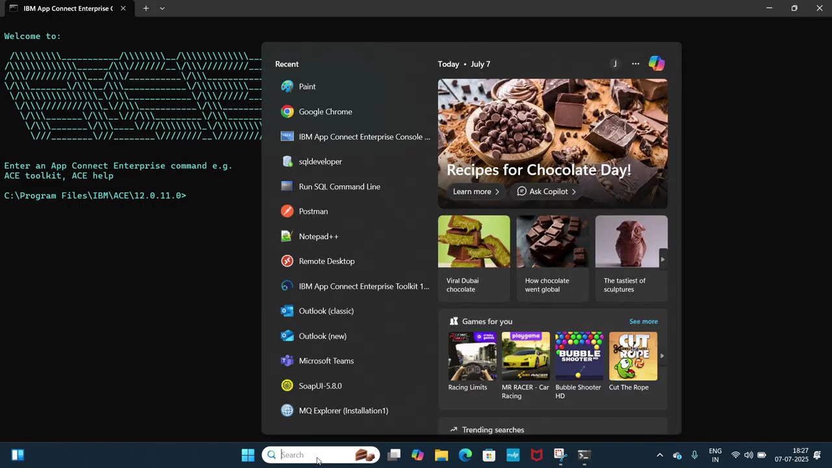
Task: Open the terminal new-tab dropdown arrow
Action: click(162, 8)
